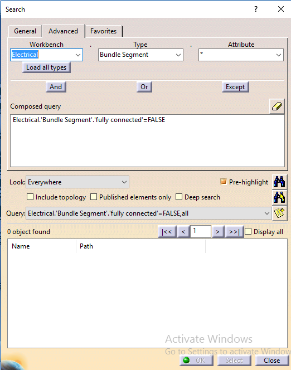This screenshot has height=370, width=291.
Task: Open the Favorites tab
Action: point(103,31)
